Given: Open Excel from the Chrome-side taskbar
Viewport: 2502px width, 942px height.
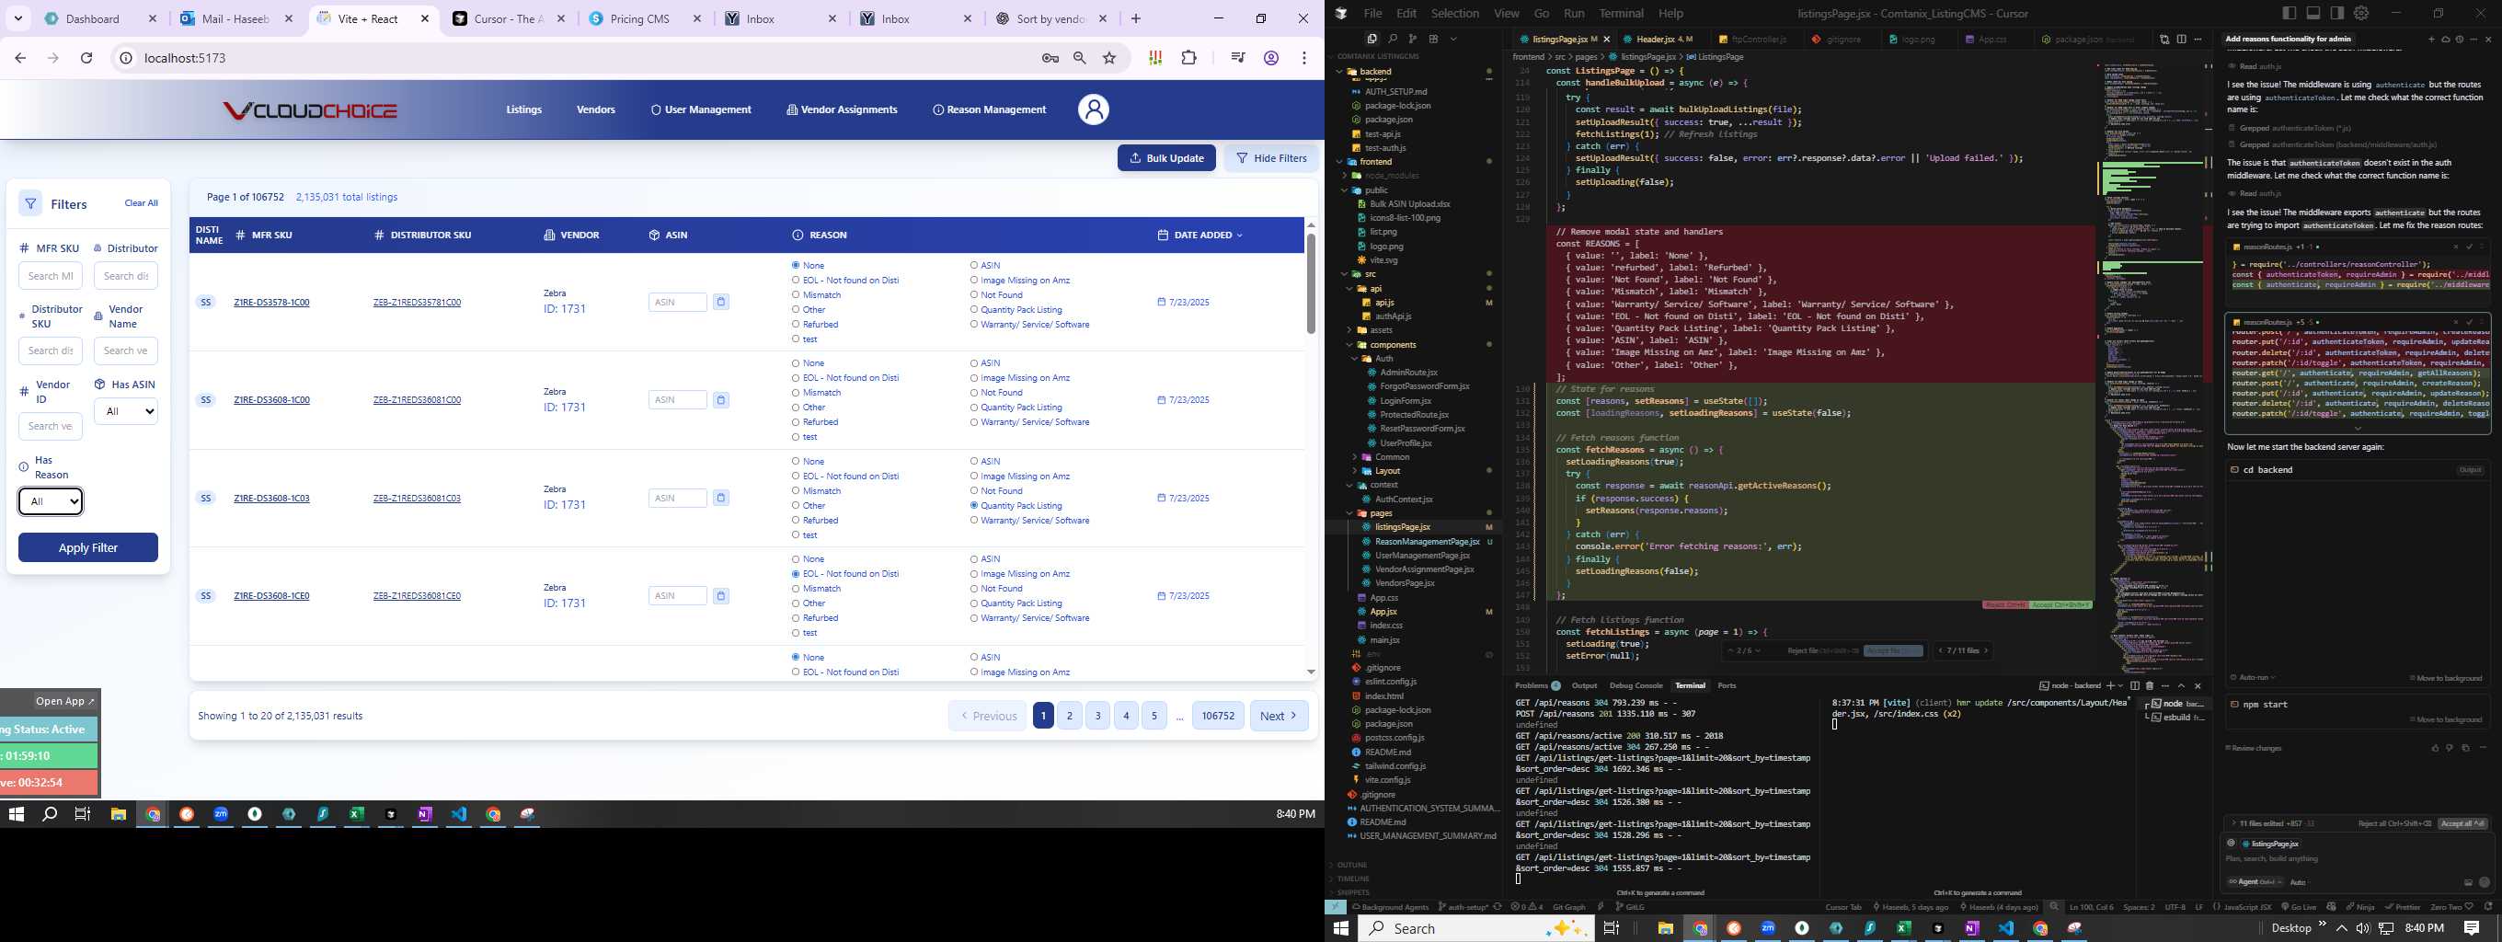Looking at the screenshot, I should point(357,815).
